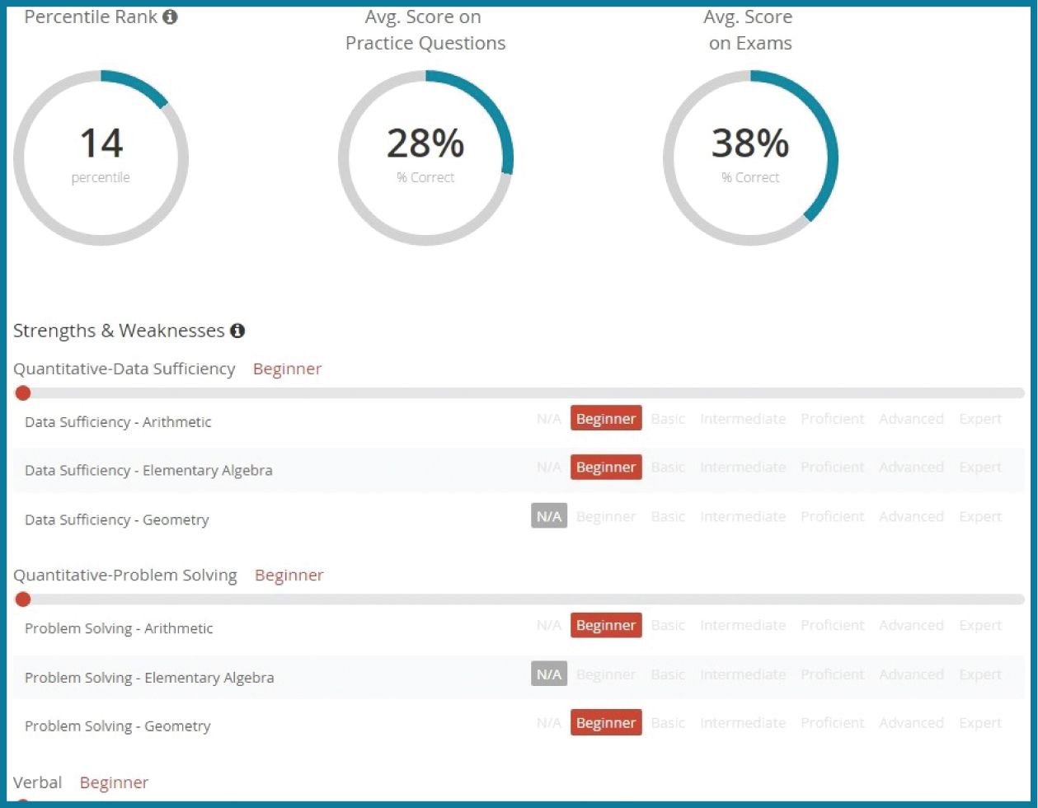Click N/A badge for Data Sufficiency - Geometry
The width and height of the screenshot is (1038, 808).
[549, 516]
